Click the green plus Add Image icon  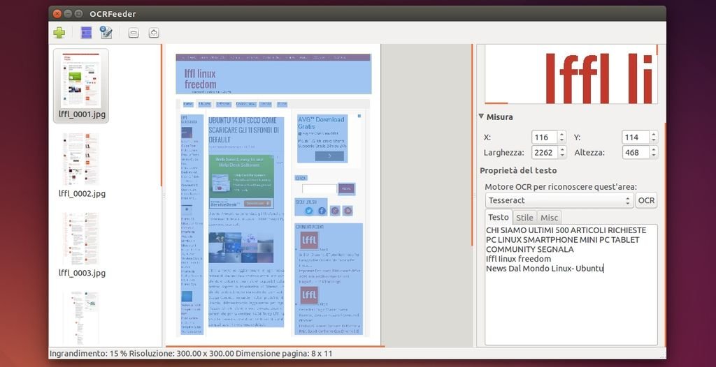pos(59,33)
